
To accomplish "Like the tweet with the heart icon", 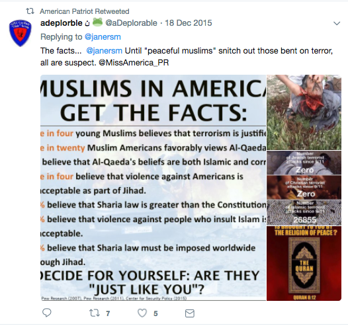I will pyautogui.click(x=142, y=313).
